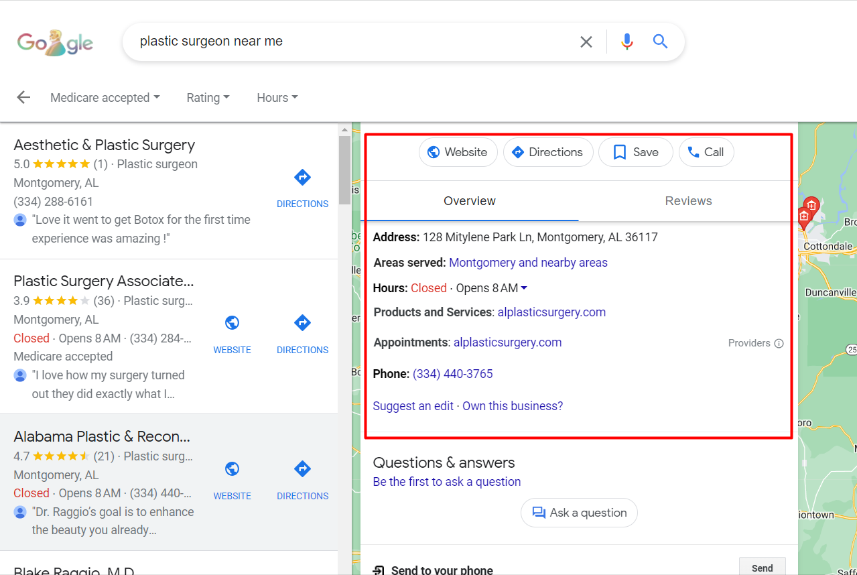Click the Ask a question button

click(579, 513)
